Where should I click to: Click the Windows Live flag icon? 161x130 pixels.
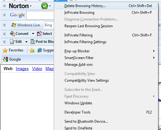pos(14,25)
